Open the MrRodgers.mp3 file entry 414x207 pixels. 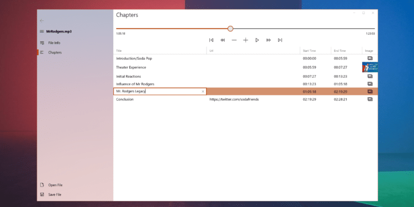click(59, 31)
